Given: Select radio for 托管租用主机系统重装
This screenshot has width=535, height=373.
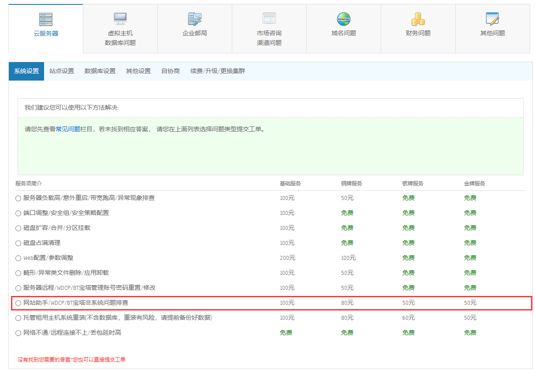Looking at the screenshot, I should pyautogui.click(x=18, y=318).
